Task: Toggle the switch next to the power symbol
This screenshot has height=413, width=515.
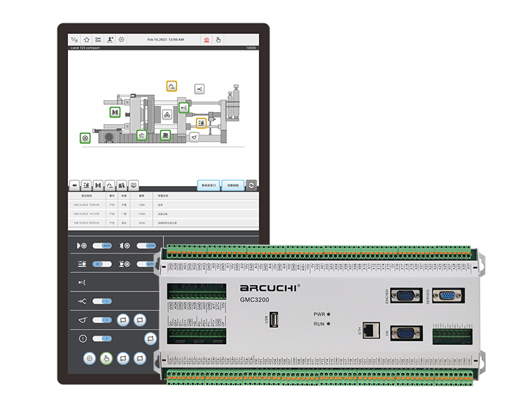Action: (102, 338)
